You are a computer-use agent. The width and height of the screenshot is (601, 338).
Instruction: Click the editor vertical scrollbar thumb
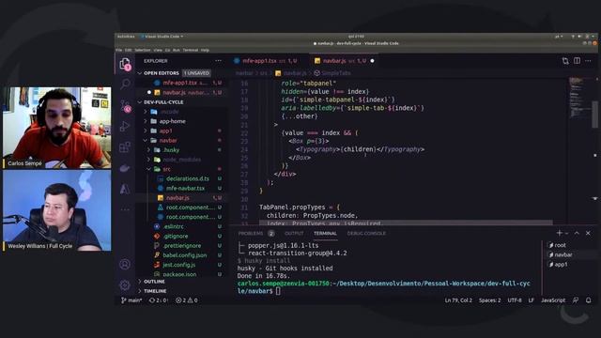[x=594, y=115]
